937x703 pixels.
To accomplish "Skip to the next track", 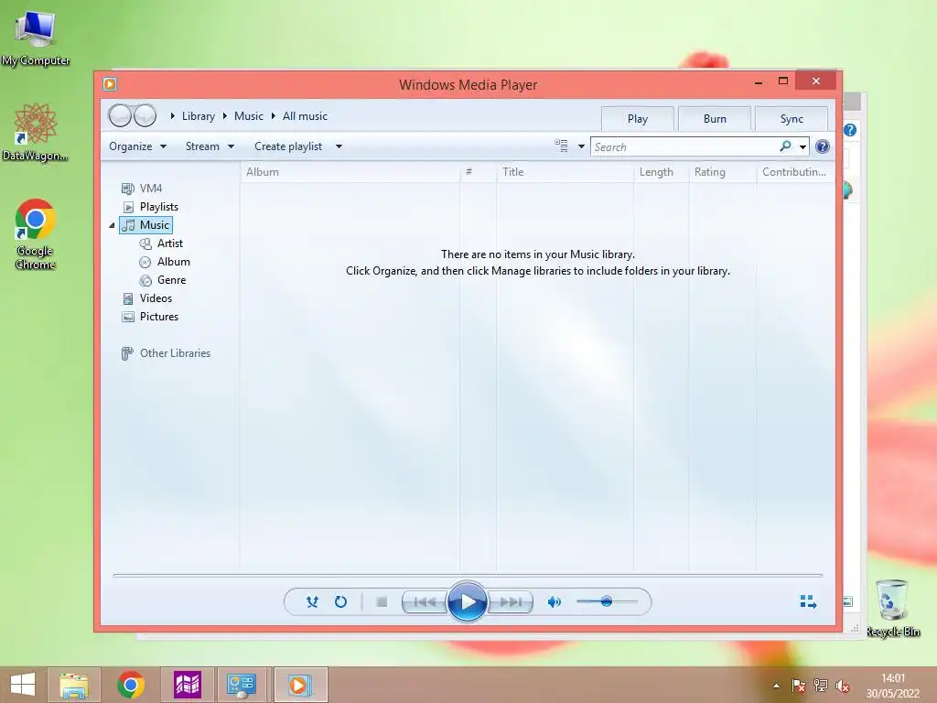I will 510,602.
